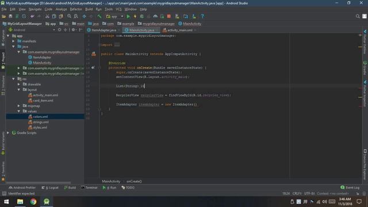The width and height of the screenshot is (368, 207).
Task: Expand Gradle Scripts node
Action: (8, 133)
